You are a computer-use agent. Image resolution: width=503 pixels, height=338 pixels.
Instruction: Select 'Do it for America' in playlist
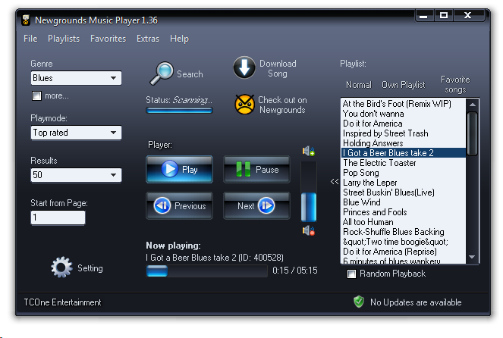[x=403, y=124]
